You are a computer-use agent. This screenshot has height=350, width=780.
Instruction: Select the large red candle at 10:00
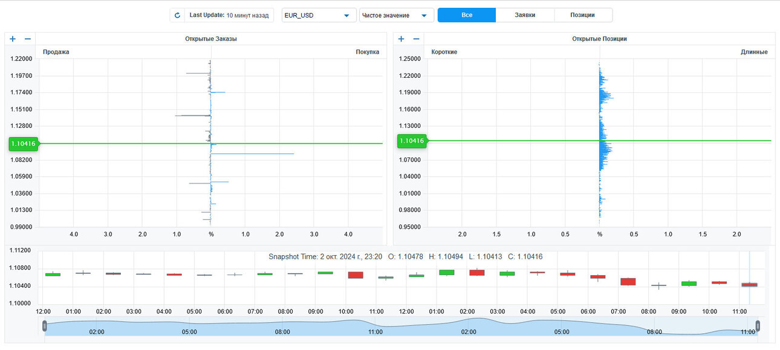click(355, 275)
